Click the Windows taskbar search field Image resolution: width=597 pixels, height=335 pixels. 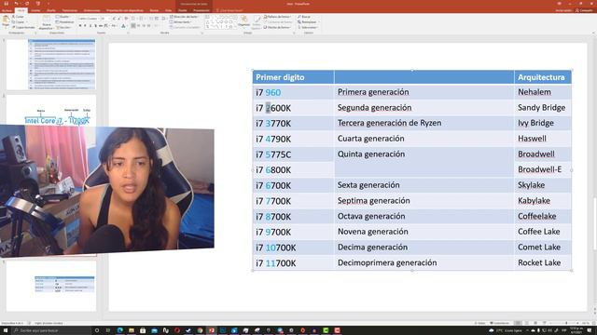pos(50,330)
